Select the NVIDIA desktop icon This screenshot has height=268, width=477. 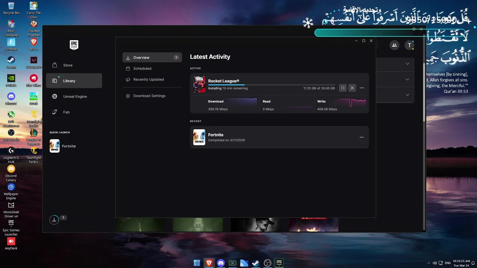pyautogui.click(x=11, y=81)
